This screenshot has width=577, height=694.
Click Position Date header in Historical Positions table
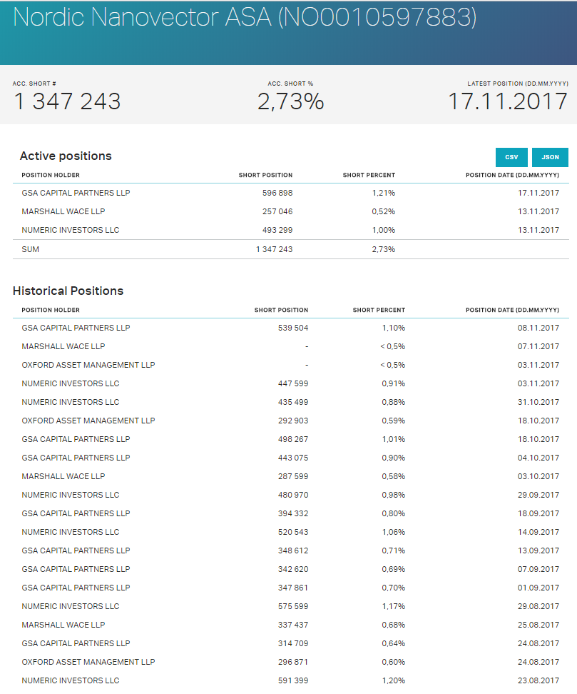coord(512,310)
